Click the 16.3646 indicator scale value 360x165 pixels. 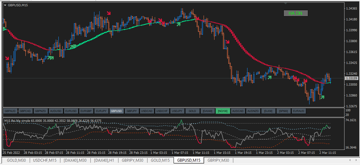(x=351, y=148)
